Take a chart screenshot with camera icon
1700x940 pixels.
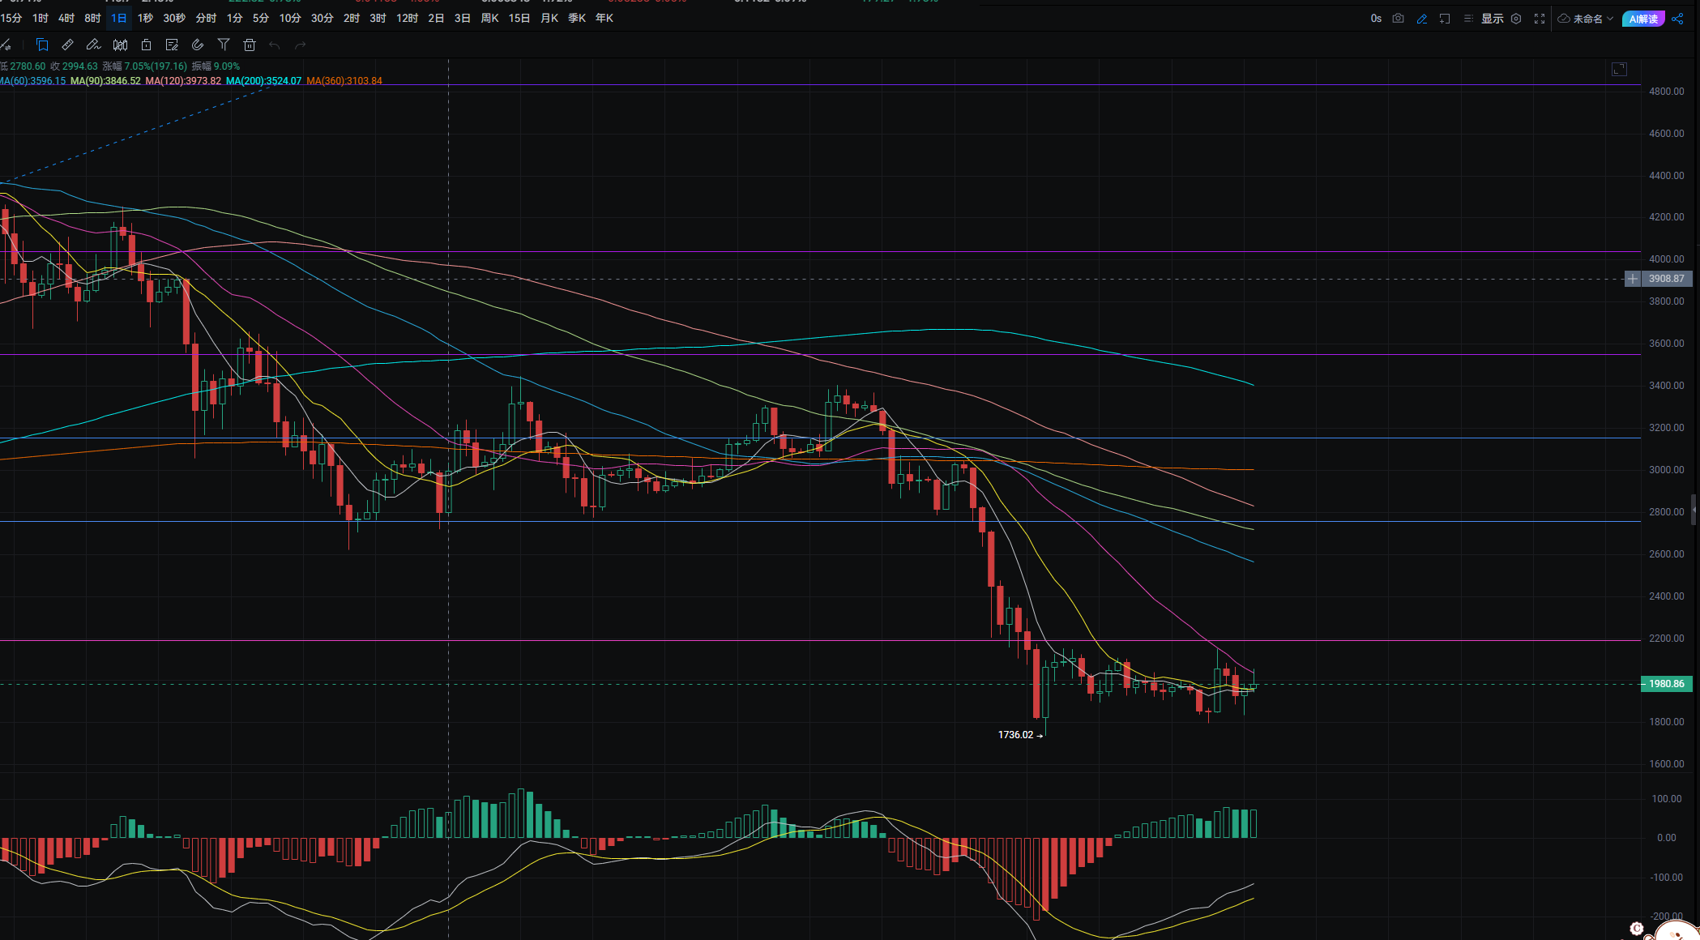pos(1398,19)
